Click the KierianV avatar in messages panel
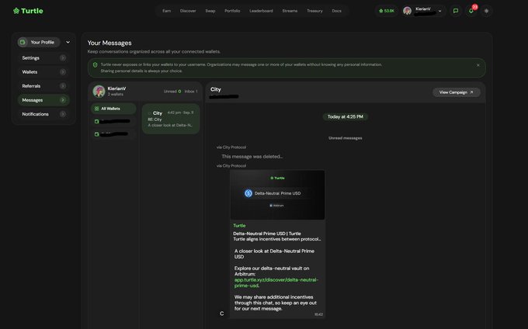Image resolution: width=528 pixels, height=329 pixels. point(99,91)
